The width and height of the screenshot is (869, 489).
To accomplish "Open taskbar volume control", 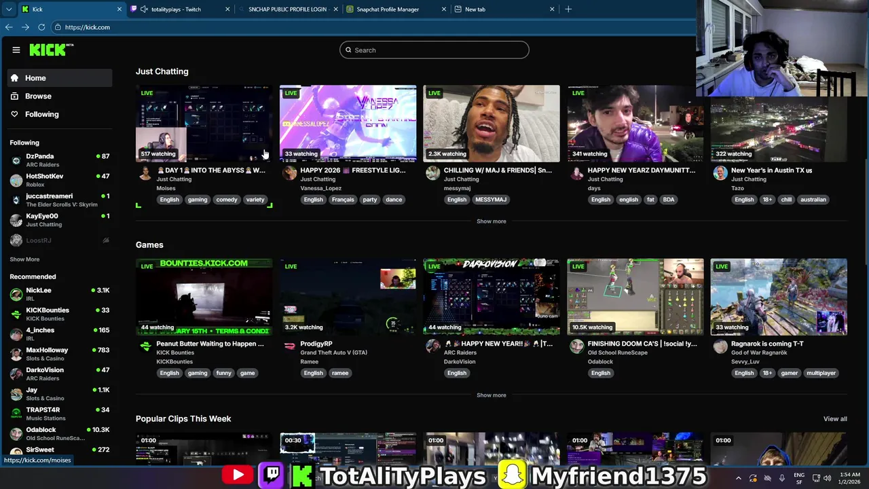I will (828, 477).
